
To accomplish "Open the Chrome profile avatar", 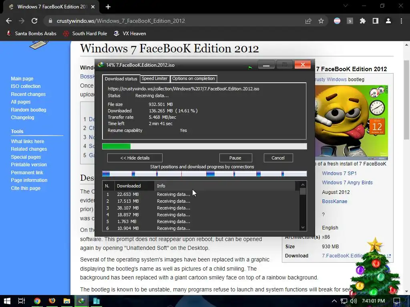I will (x=388, y=21).
